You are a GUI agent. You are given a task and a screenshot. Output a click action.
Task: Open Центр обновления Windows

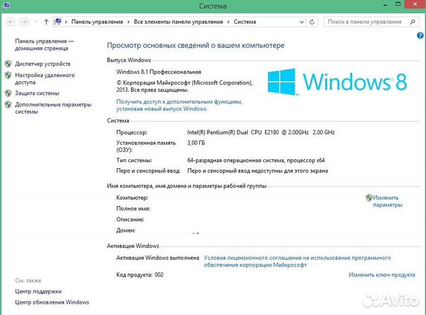[x=52, y=302]
